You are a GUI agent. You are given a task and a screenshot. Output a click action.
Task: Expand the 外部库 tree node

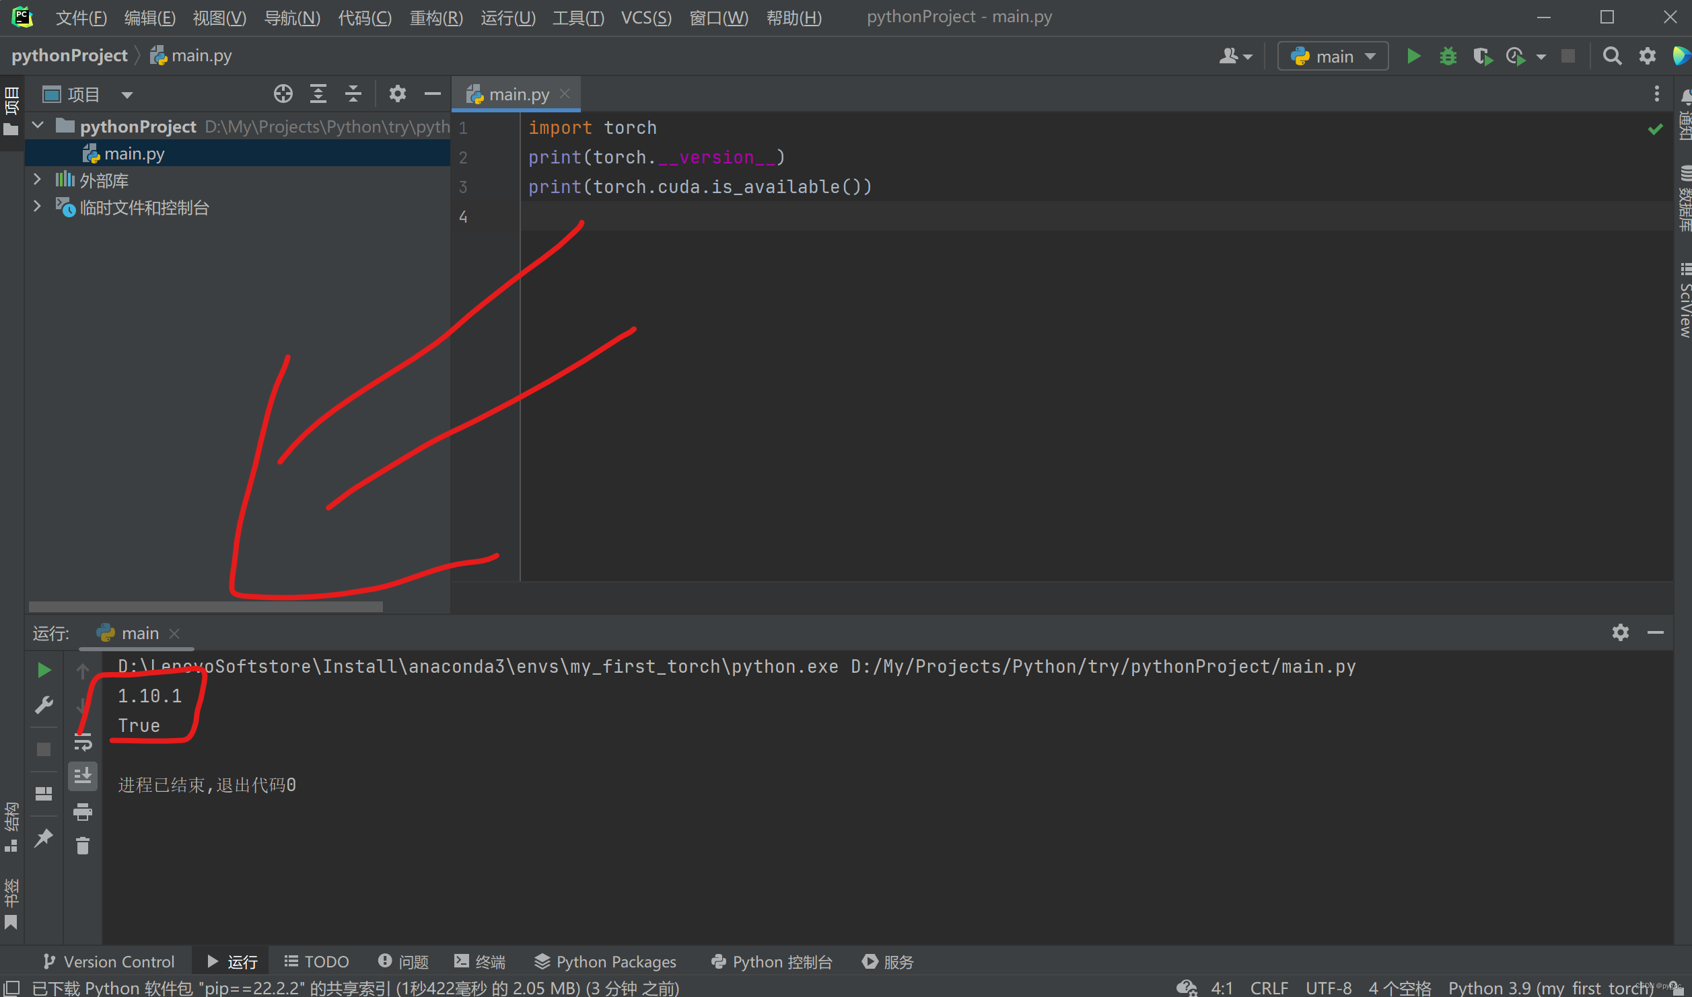pyautogui.click(x=38, y=180)
